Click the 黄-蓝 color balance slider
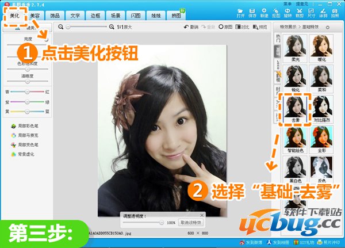 coord(27,112)
